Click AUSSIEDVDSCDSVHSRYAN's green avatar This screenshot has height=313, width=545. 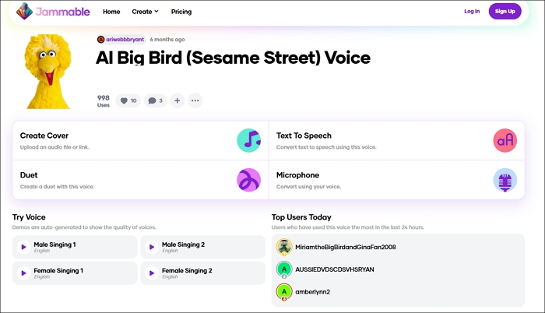284,269
